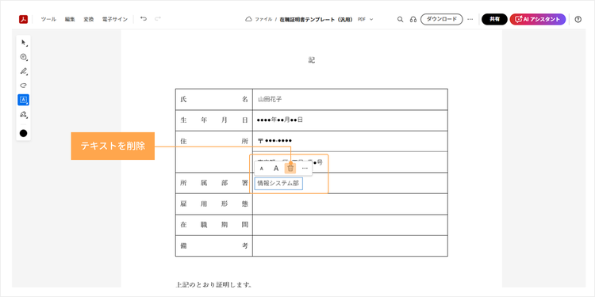The image size is (595, 297).
Task: Click the 記 heading text
Action: (x=312, y=60)
